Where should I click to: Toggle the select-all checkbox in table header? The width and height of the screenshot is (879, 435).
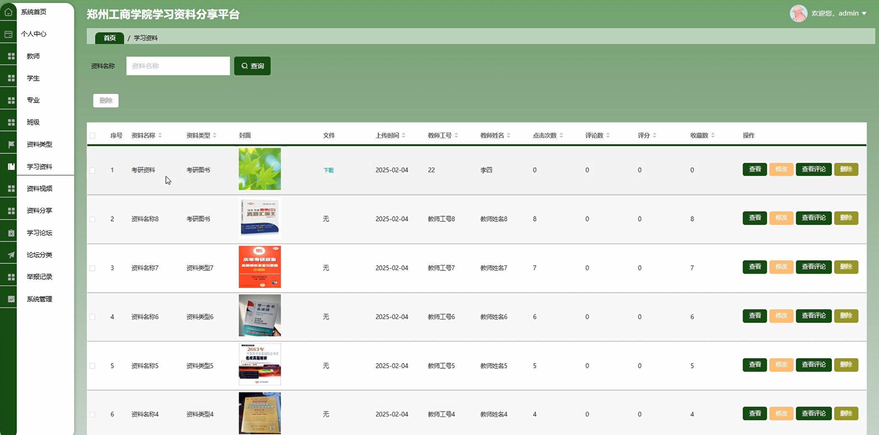coord(92,136)
